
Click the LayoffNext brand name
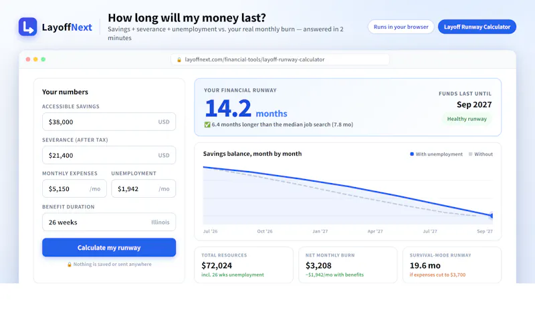(67, 27)
